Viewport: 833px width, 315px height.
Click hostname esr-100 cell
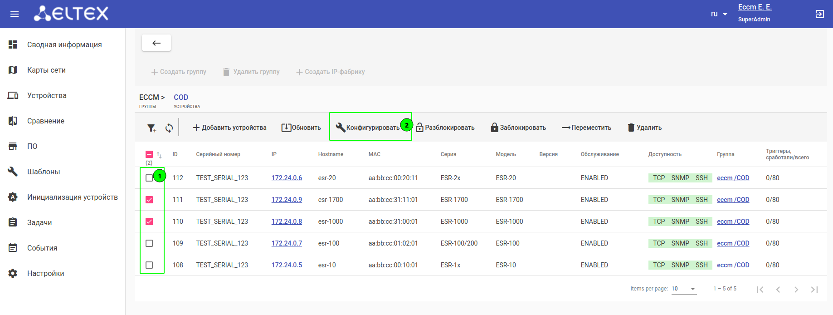(329, 243)
